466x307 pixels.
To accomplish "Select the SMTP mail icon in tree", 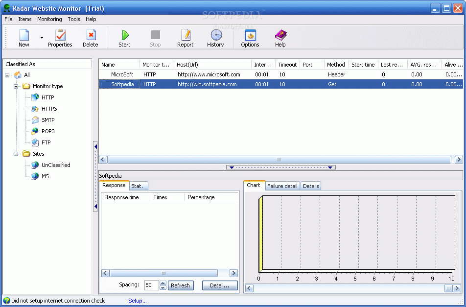I will tap(35, 120).
